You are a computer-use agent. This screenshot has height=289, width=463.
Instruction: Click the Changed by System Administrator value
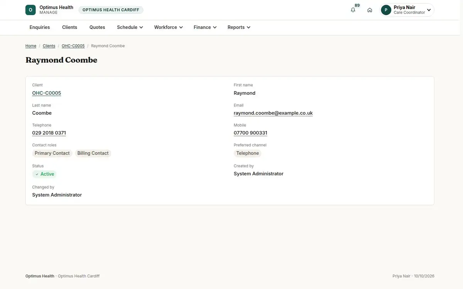pyautogui.click(x=57, y=195)
